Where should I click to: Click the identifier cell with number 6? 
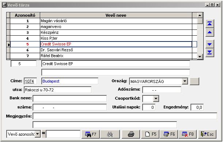(x=25, y=50)
